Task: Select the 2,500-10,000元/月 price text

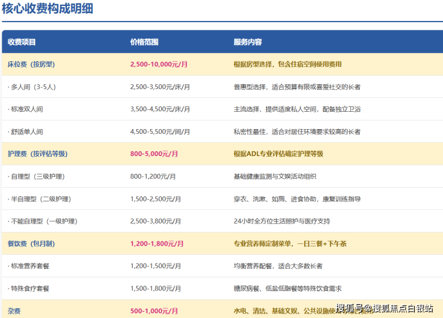Action: click(159, 64)
